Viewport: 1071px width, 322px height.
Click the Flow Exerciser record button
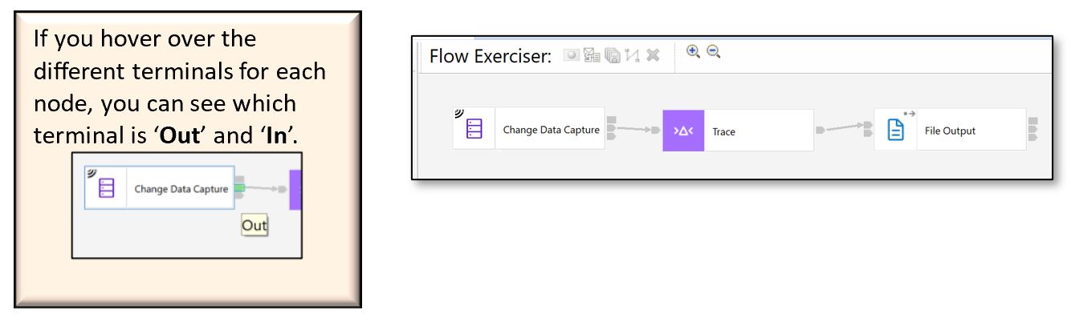(571, 56)
